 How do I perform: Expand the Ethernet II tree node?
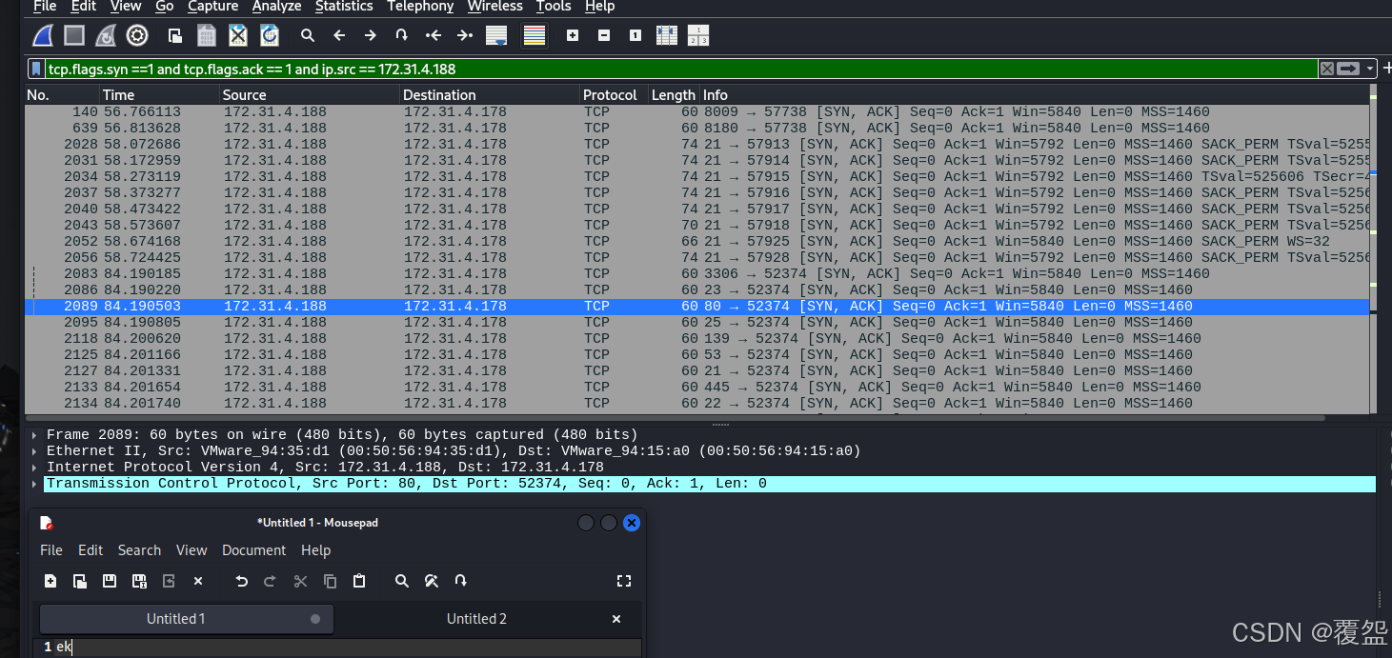point(34,451)
